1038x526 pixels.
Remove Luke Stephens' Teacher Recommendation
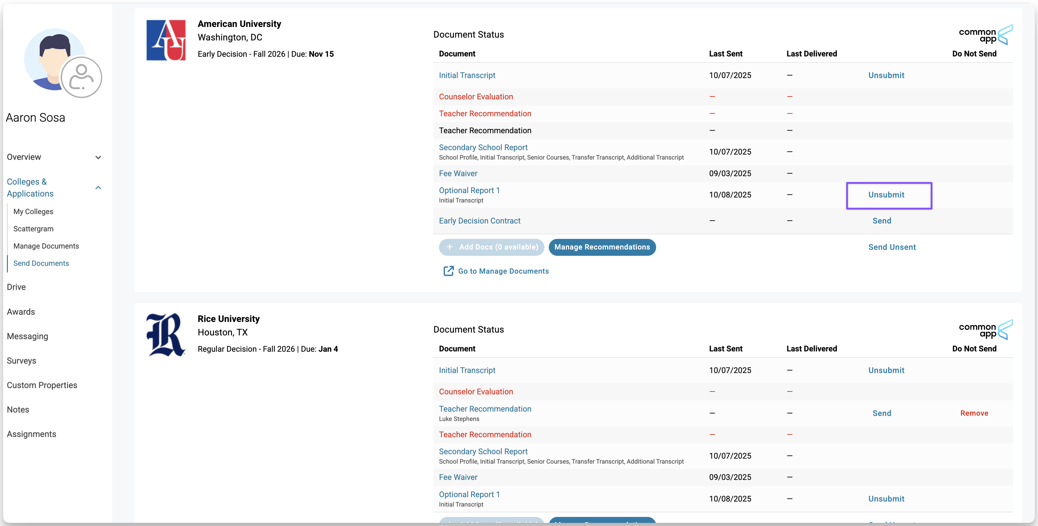click(x=974, y=413)
